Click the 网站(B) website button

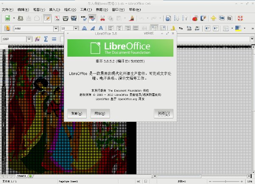(100, 113)
